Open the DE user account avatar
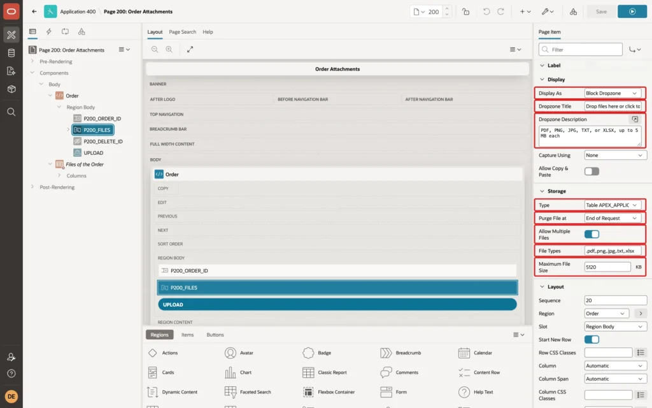Screen dimensions: 652x408 11,397
